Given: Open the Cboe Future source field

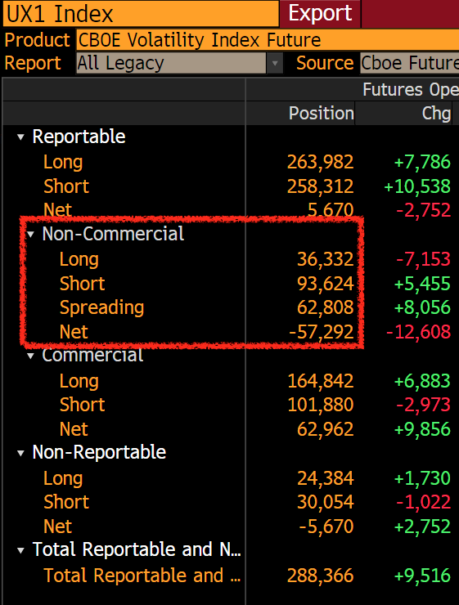Looking at the screenshot, I should click(x=410, y=63).
